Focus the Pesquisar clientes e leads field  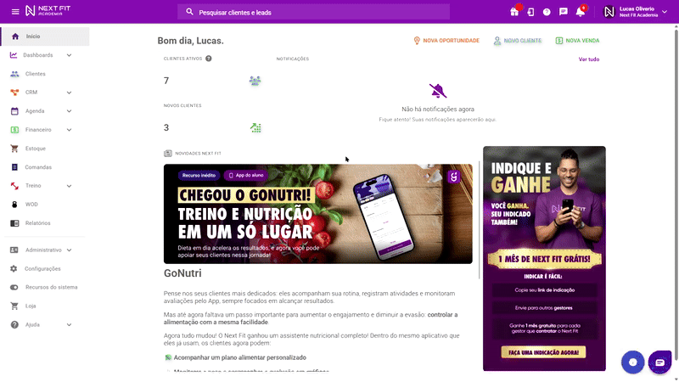click(313, 12)
